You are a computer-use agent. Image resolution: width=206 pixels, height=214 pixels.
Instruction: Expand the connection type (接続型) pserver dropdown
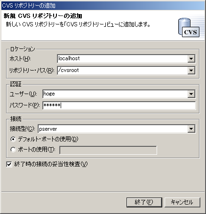[x=191, y=129]
